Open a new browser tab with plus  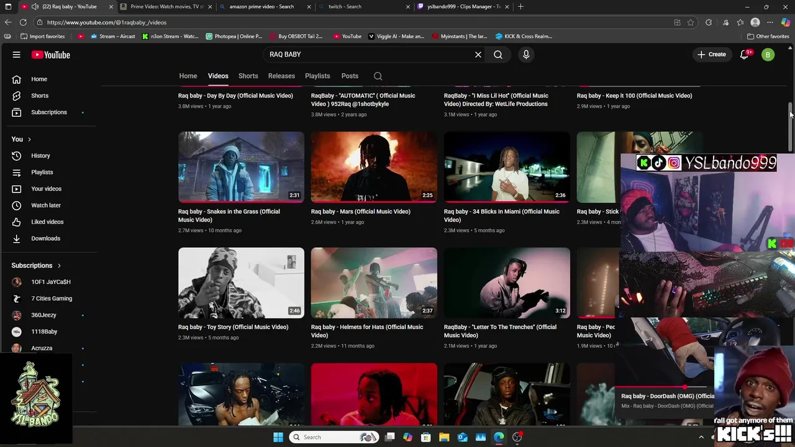[x=520, y=7]
